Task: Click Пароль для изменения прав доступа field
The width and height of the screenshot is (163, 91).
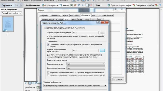Action: point(85,51)
